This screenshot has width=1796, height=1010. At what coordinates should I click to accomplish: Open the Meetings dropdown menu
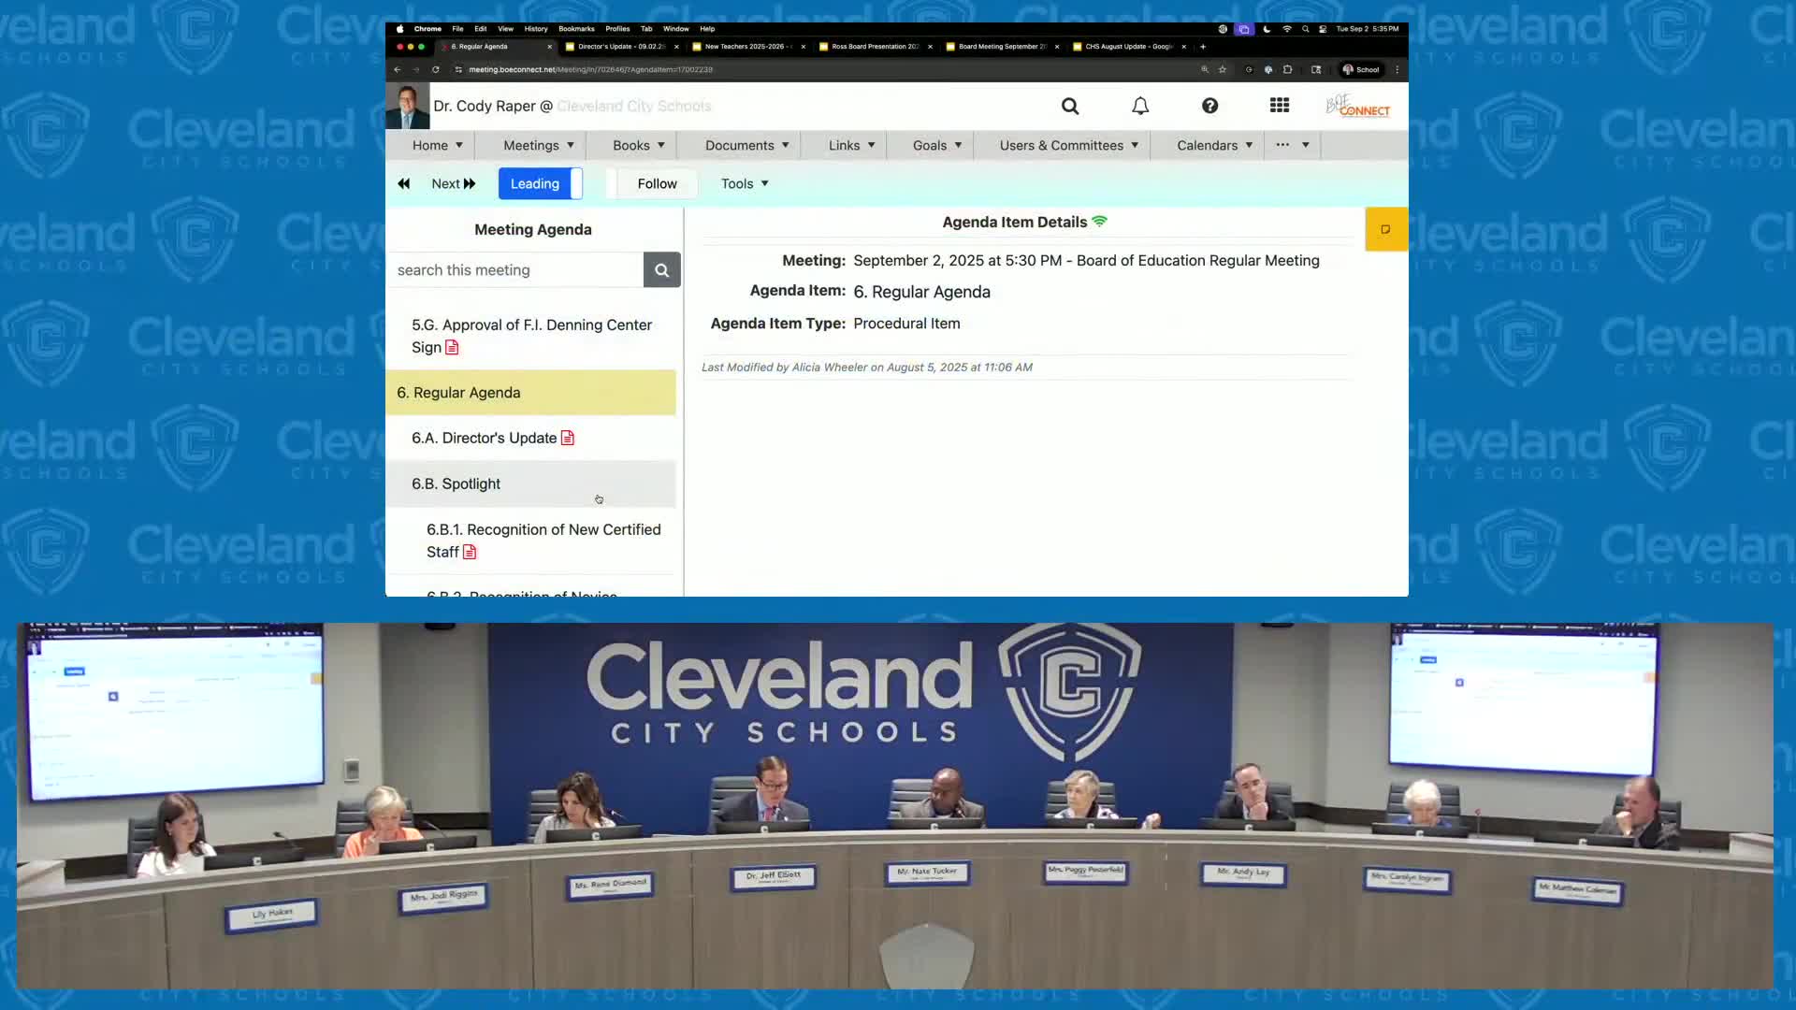[538, 146]
